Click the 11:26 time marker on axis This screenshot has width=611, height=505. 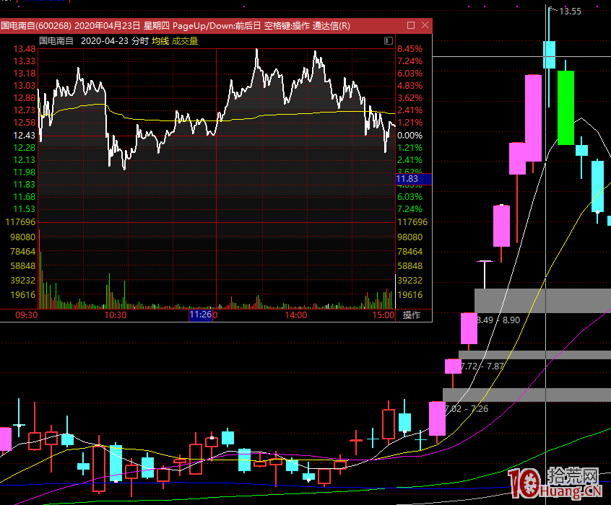(200, 315)
